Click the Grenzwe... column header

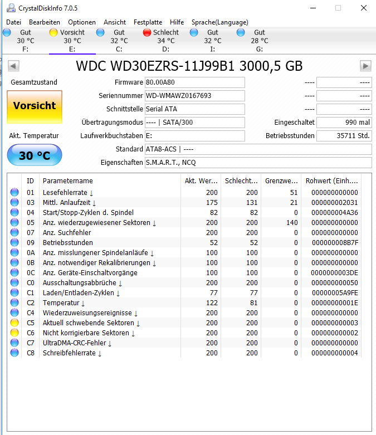pos(281,181)
